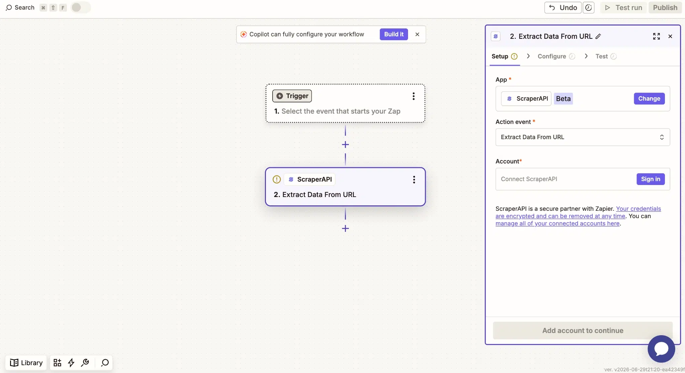685x373 pixels.
Task: Click the Action event dropdown arrows
Action: (662, 137)
